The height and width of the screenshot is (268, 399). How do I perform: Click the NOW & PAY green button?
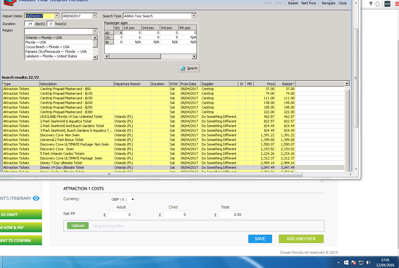[21, 228]
